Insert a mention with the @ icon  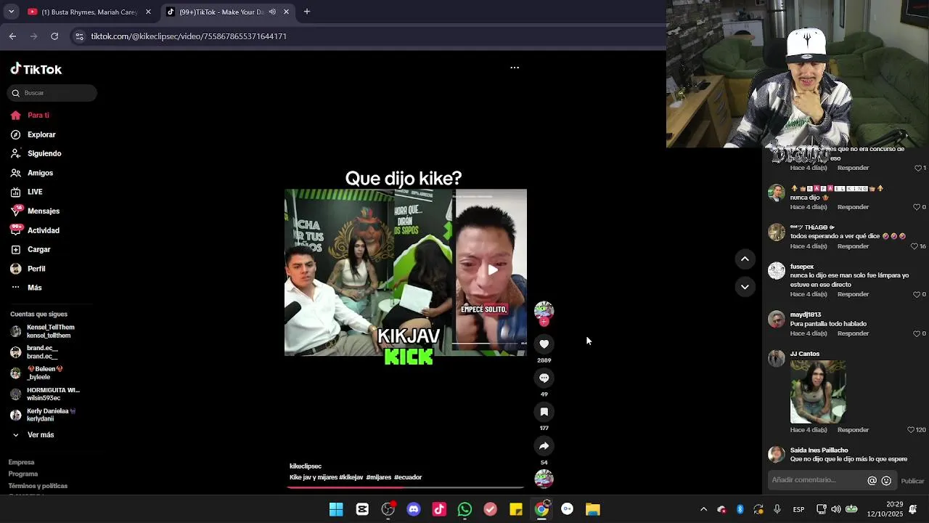(x=872, y=481)
